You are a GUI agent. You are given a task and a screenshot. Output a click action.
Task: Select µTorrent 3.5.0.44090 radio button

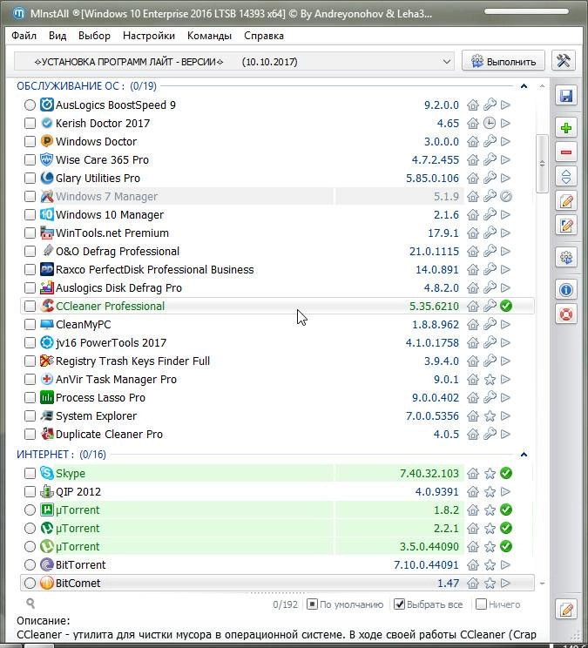tap(30, 546)
